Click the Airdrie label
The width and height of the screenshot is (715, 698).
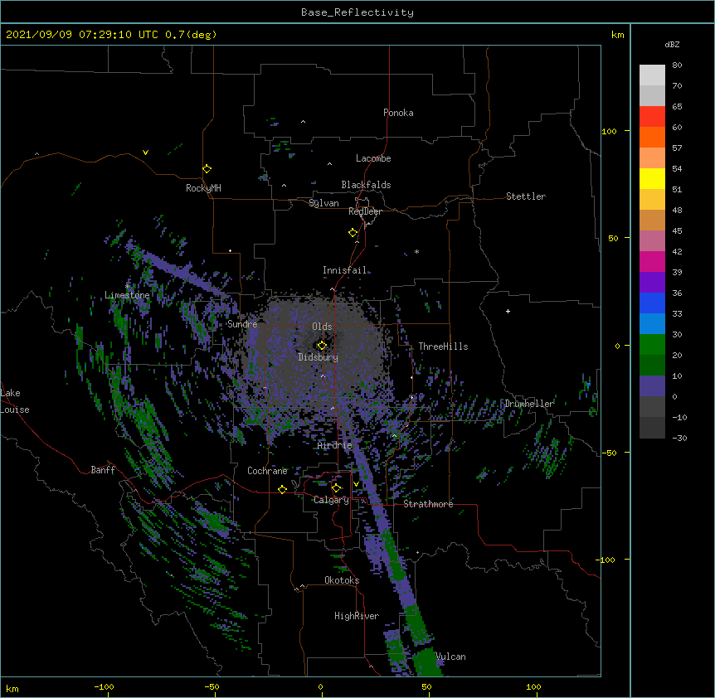[x=335, y=445]
